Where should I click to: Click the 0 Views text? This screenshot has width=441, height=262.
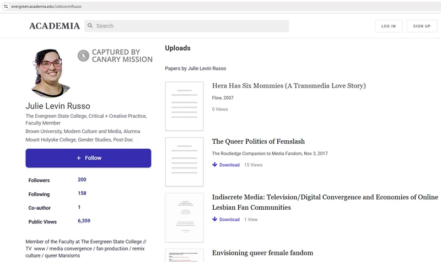220,109
